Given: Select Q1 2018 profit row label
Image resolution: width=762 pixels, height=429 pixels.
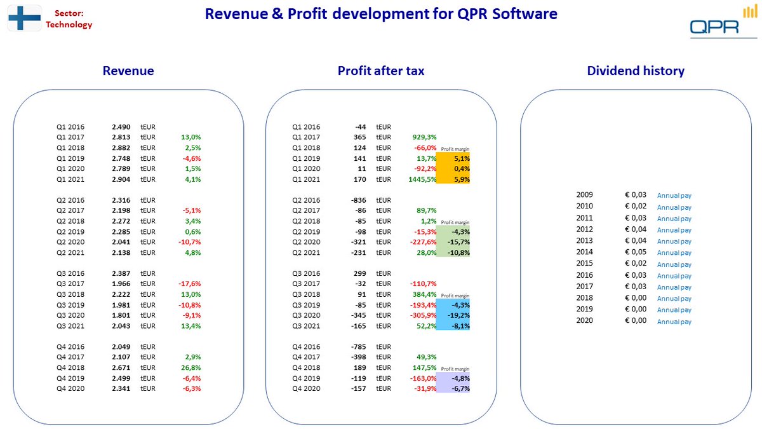Looking at the screenshot, I should click(306, 147).
